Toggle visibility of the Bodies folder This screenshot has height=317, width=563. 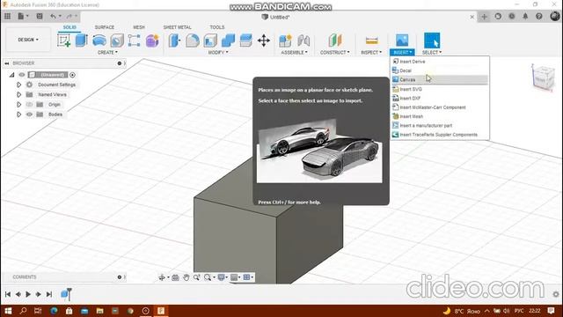click(x=29, y=114)
